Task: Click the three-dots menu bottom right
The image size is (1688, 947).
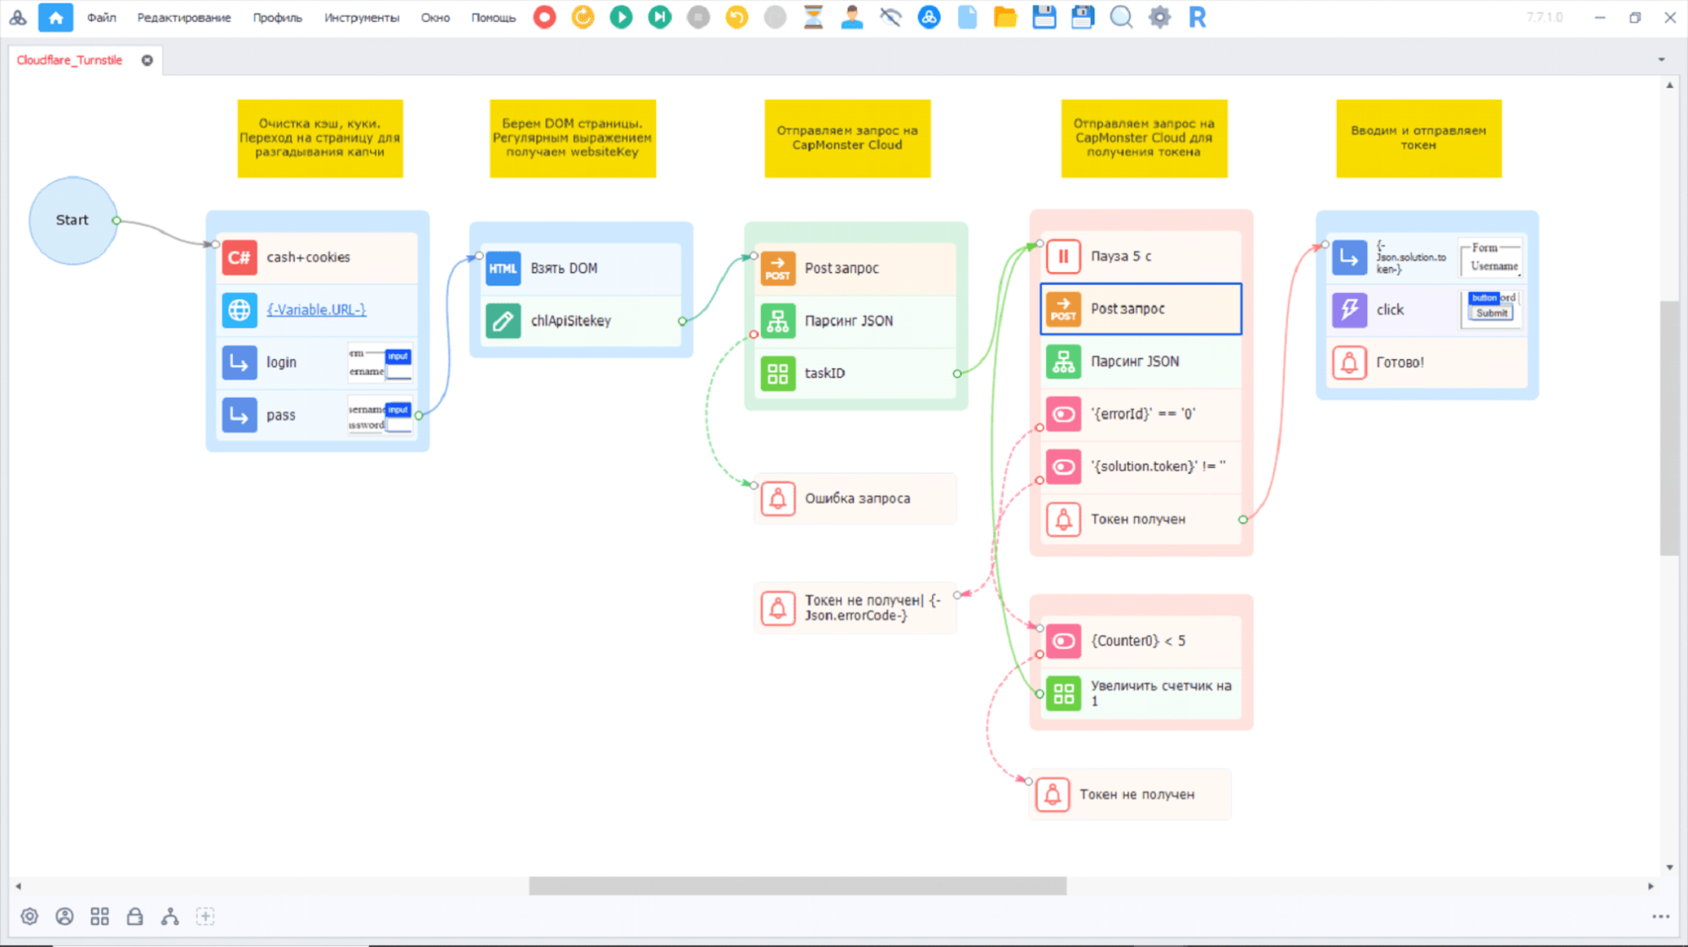Action: [1660, 917]
